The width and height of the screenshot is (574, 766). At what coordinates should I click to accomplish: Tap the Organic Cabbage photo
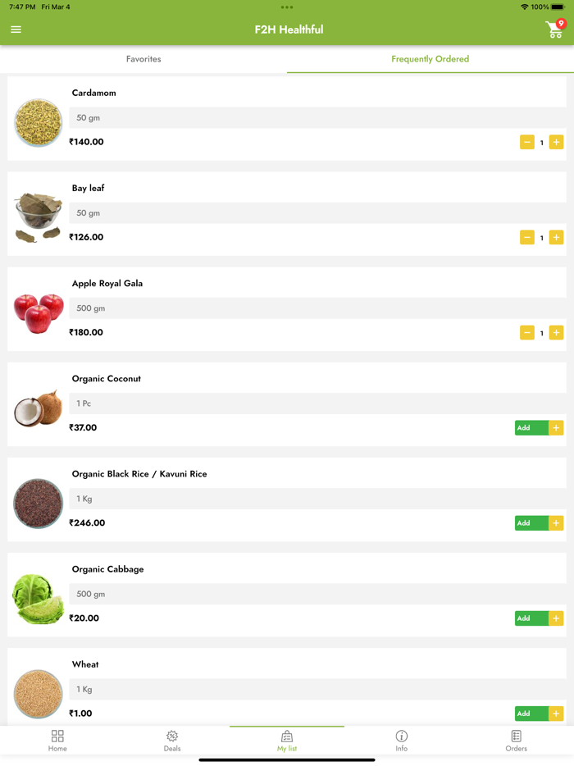(x=38, y=599)
